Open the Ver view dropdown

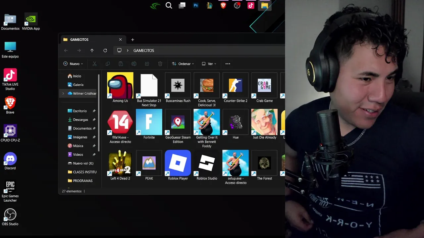coord(209,64)
